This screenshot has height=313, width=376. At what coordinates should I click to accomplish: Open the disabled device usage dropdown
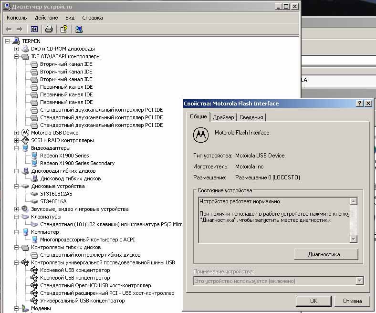[x=359, y=281]
